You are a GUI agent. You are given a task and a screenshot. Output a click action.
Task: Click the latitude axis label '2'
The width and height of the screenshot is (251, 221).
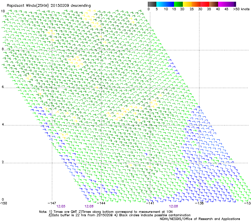3,162
